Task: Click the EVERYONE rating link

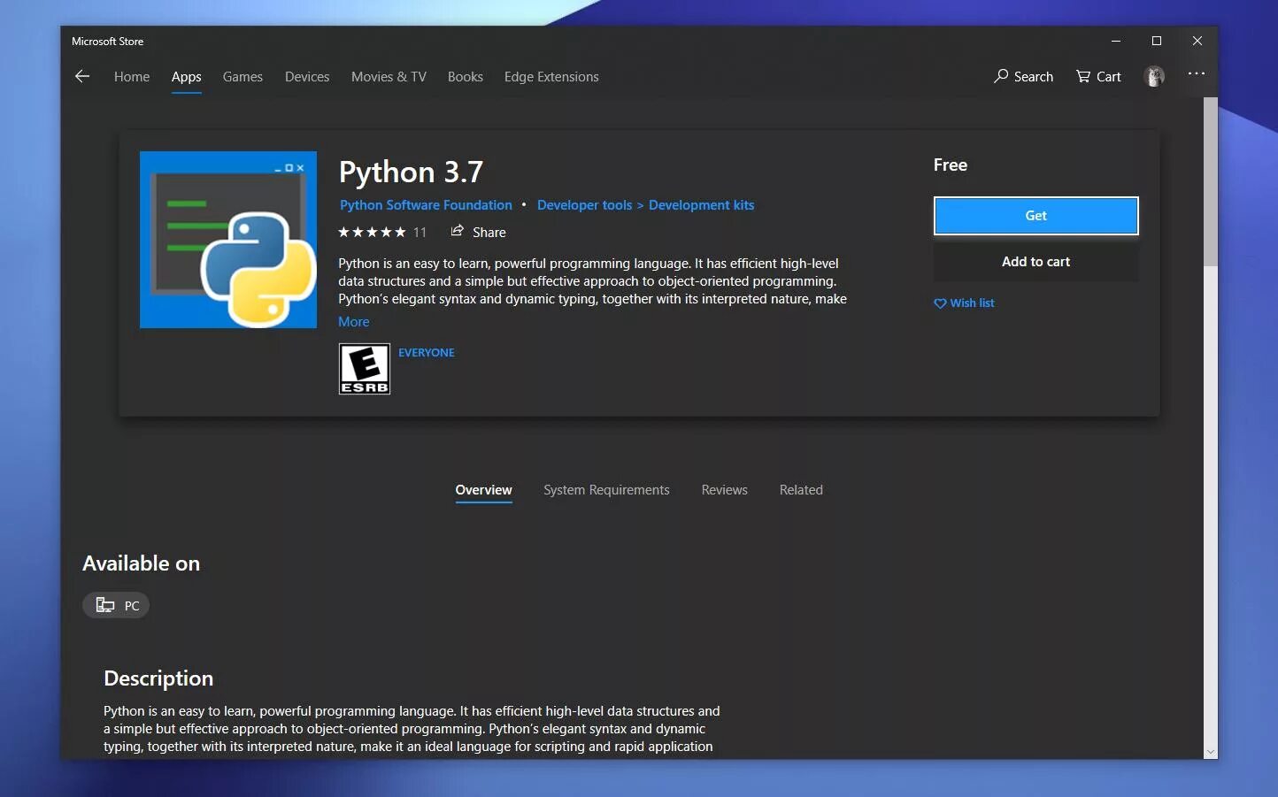Action: pos(427,352)
